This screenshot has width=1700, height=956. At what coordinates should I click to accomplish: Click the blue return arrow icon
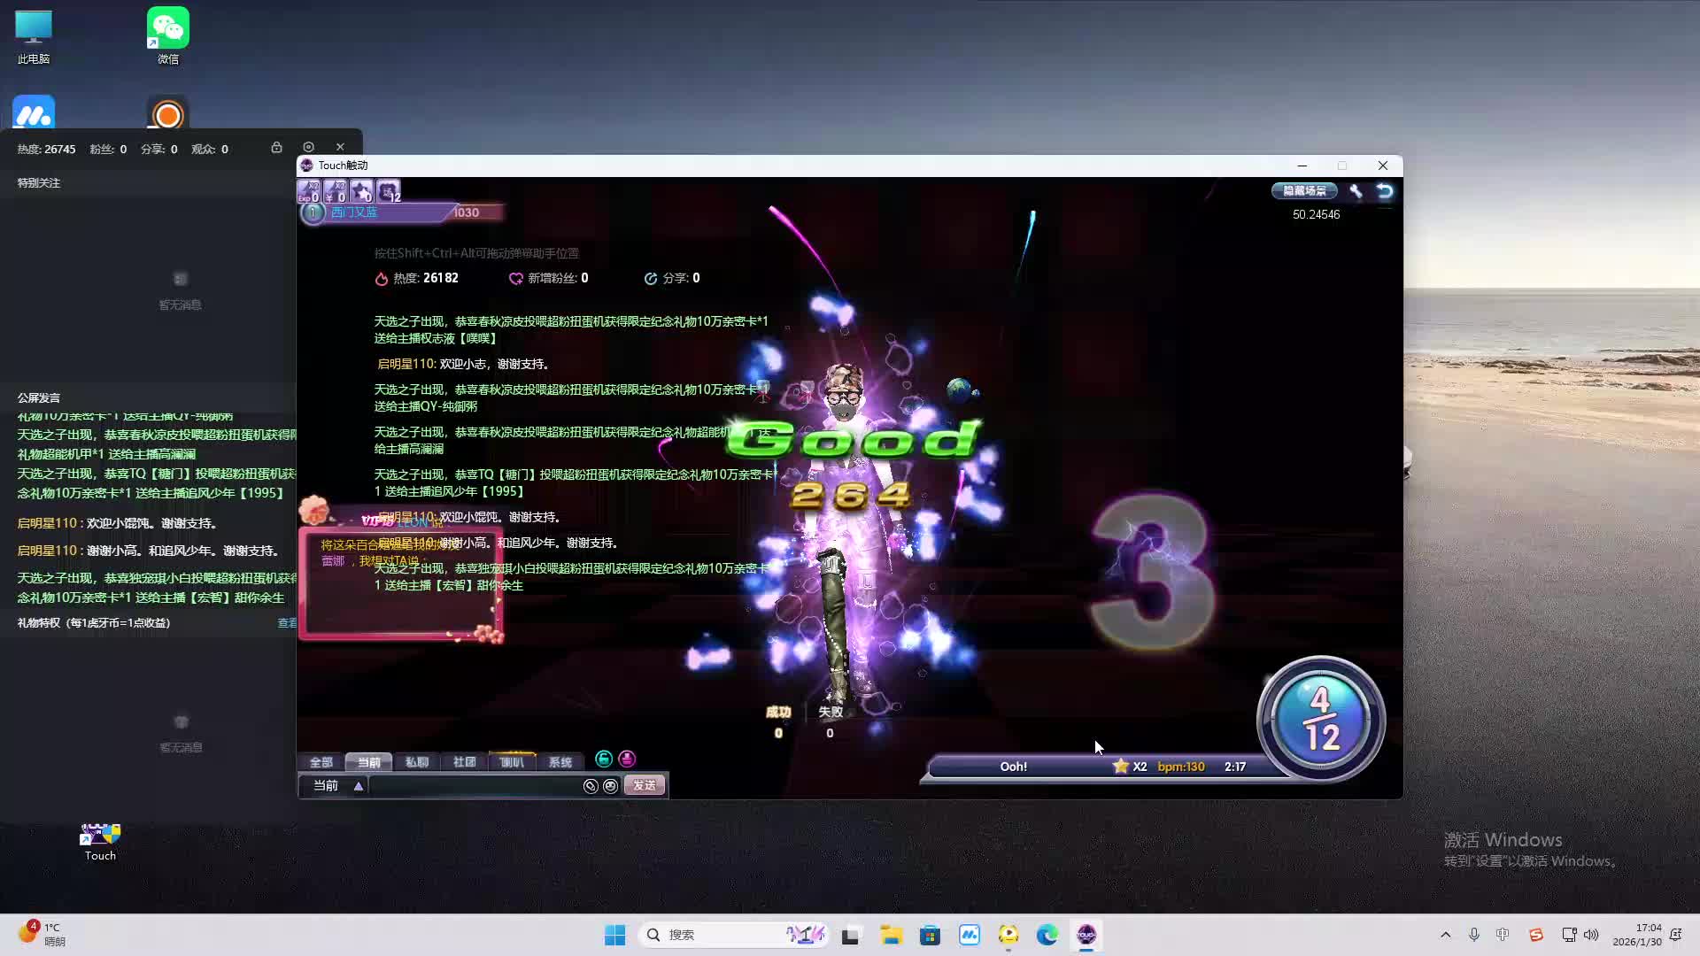click(1385, 191)
